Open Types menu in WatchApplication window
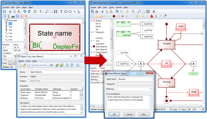The width and height of the screenshot is (207, 119). coord(111,7)
